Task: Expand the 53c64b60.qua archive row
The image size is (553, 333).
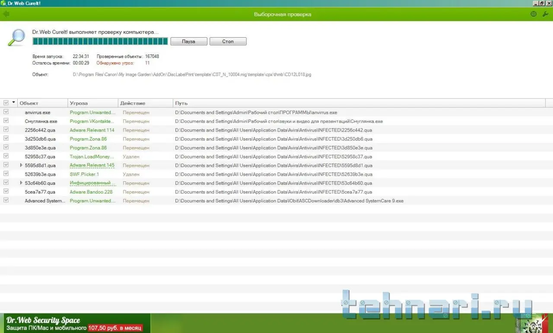Action: tap(21, 183)
